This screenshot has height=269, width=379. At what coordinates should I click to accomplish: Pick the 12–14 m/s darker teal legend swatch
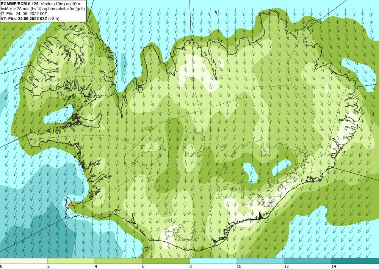tap(308, 261)
